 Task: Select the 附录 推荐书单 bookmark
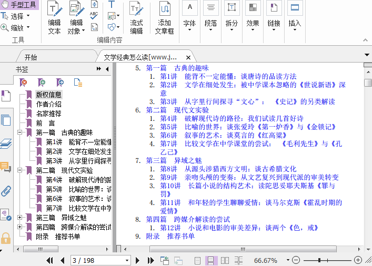click(x=58, y=237)
